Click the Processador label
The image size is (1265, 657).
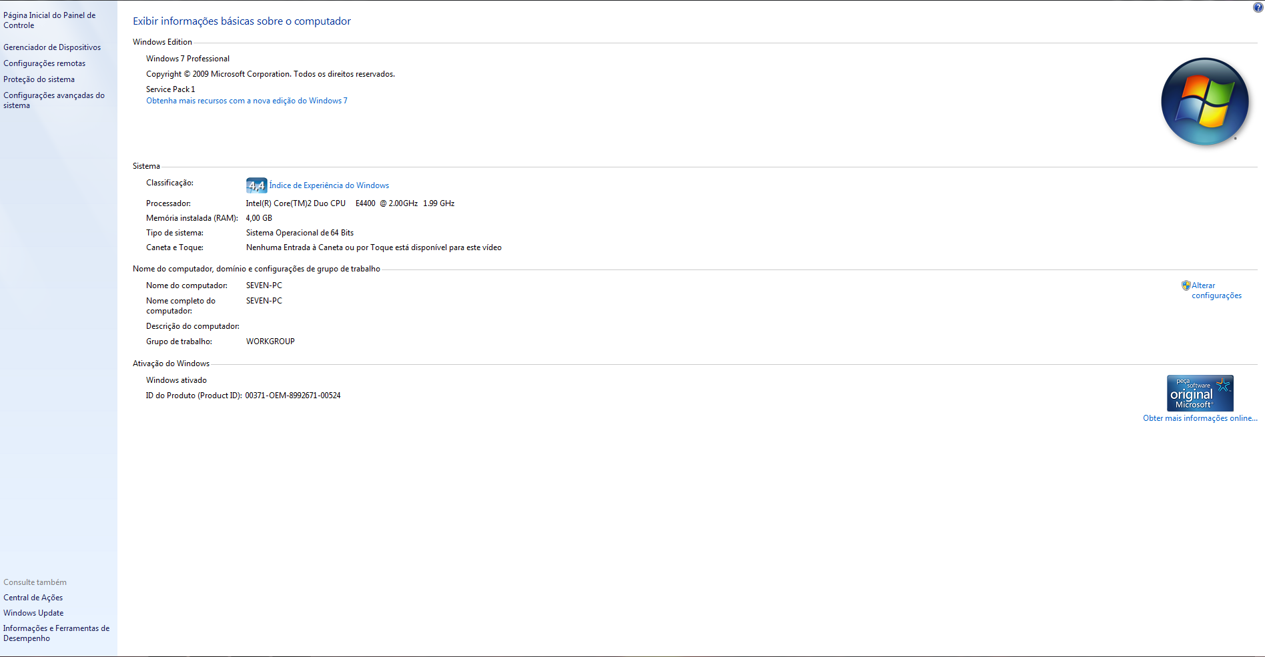(168, 203)
